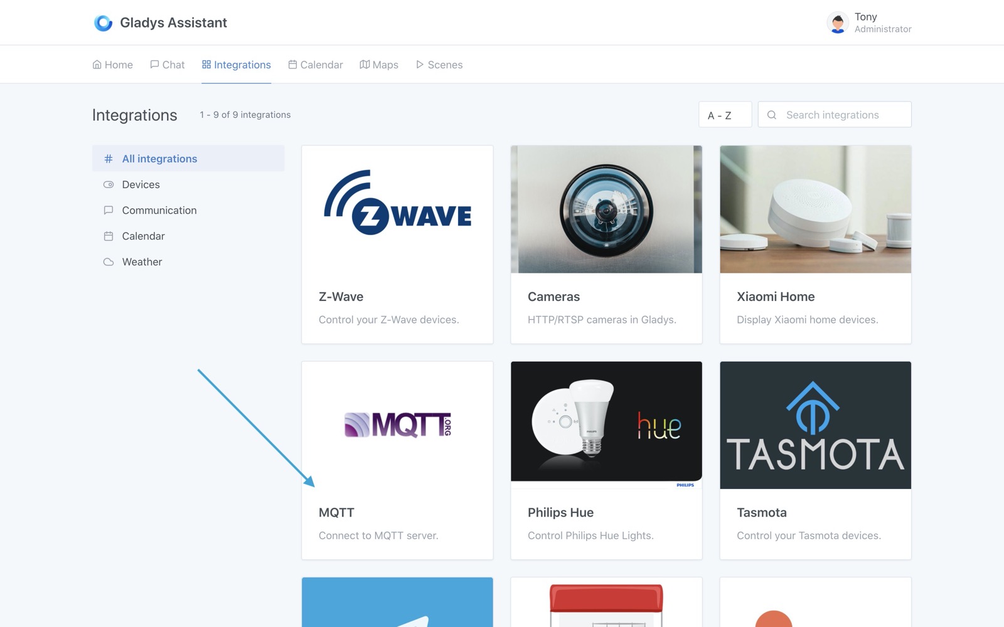Click the Calendar icon in the top navbar
The width and height of the screenshot is (1004, 627).
(292, 64)
